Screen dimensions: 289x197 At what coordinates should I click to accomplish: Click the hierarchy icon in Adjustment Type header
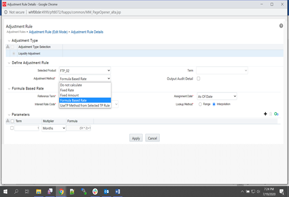pos(8,47)
